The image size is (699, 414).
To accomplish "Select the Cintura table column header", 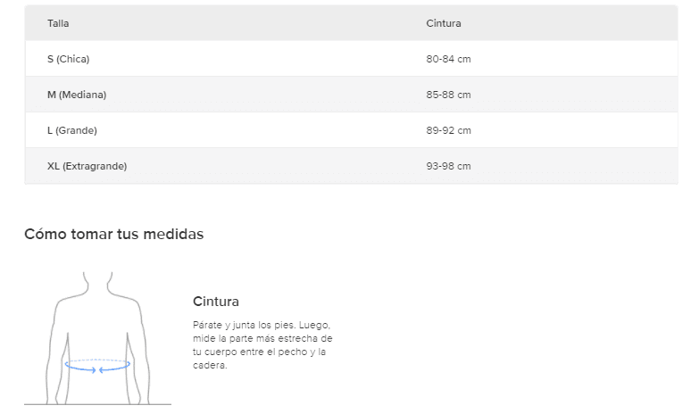I will (444, 23).
